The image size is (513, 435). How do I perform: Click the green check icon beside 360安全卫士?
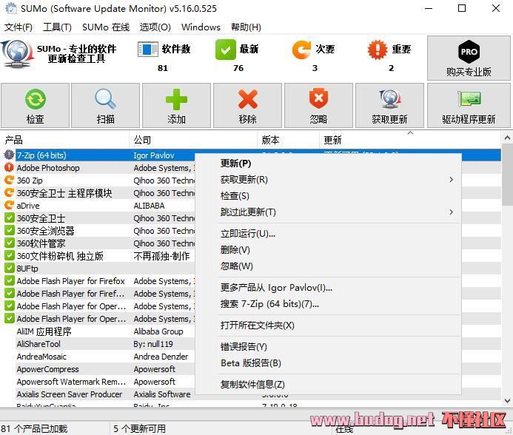click(x=9, y=217)
